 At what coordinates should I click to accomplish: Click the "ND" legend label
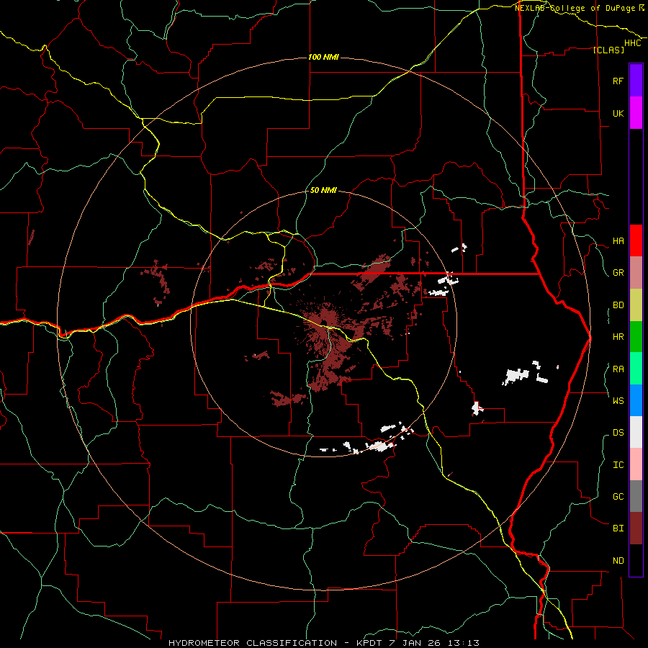[618, 560]
